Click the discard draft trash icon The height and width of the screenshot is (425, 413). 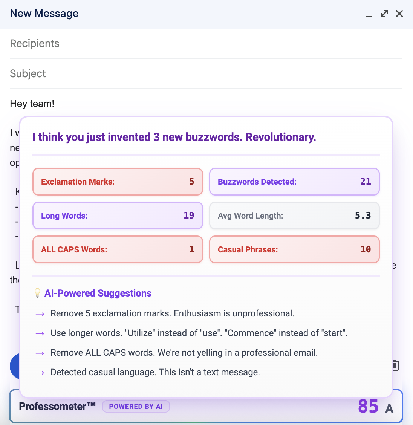(x=396, y=365)
